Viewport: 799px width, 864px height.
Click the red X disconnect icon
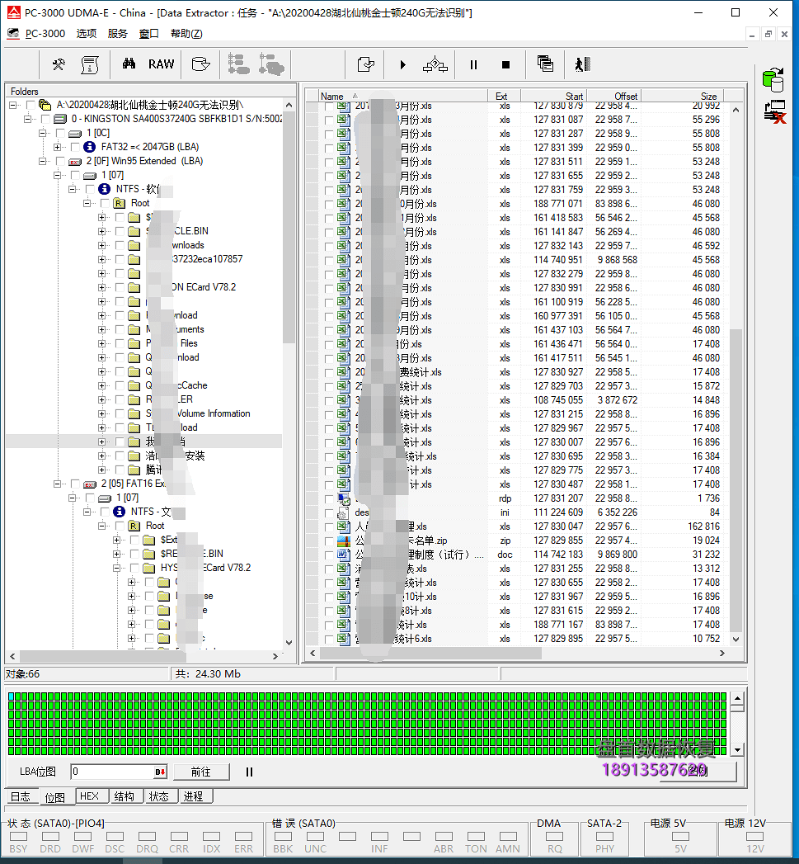pos(775,112)
